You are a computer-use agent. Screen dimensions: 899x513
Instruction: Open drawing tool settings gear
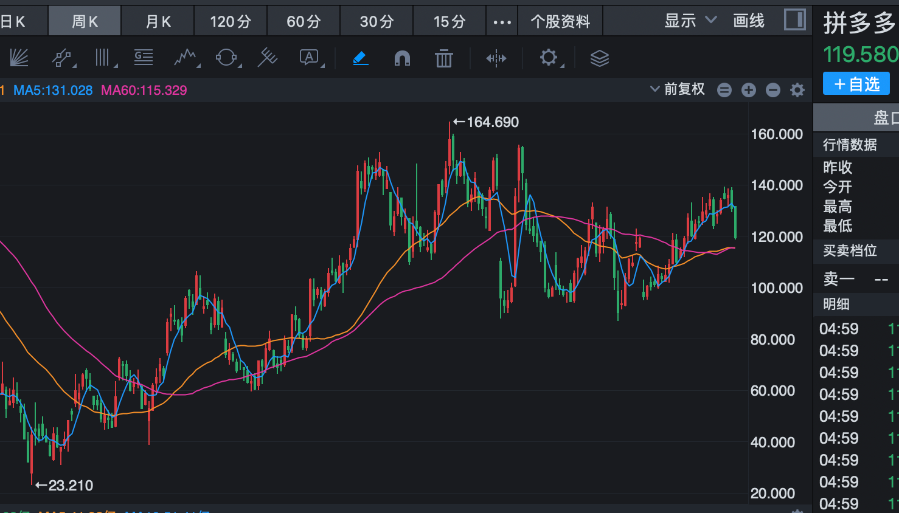[549, 58]
